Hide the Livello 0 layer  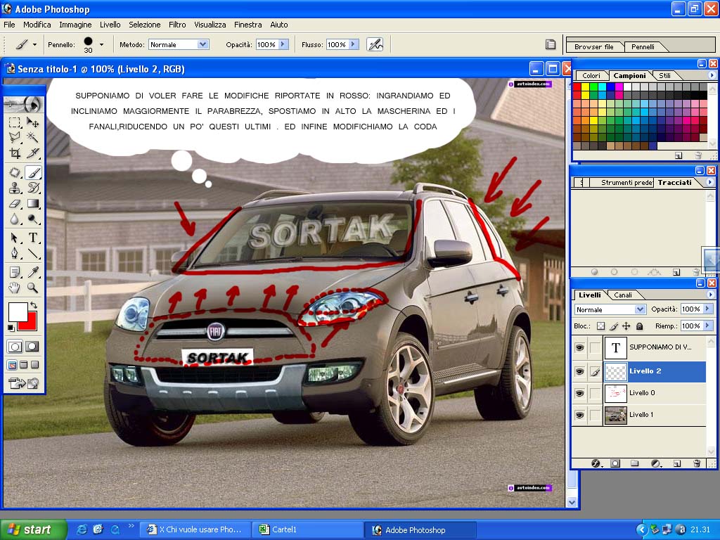579,393
